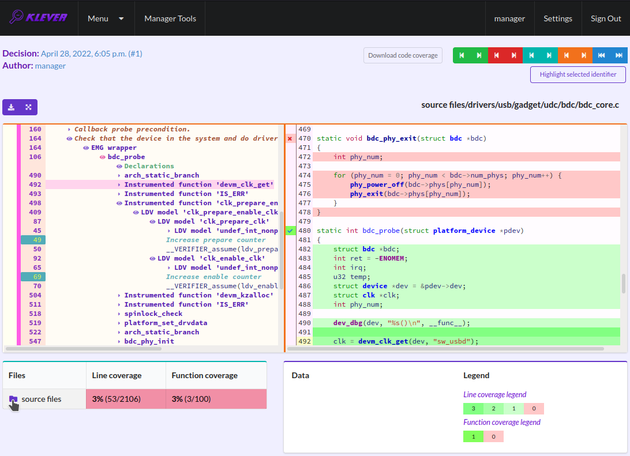The width and height of the screenshot is (630, 456).
Task: Expand arch_static_branch at line 490
Action: coord(119,175)
